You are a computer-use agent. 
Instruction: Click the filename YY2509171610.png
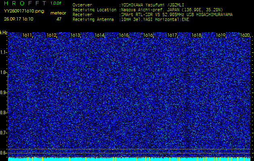[24, 11]
